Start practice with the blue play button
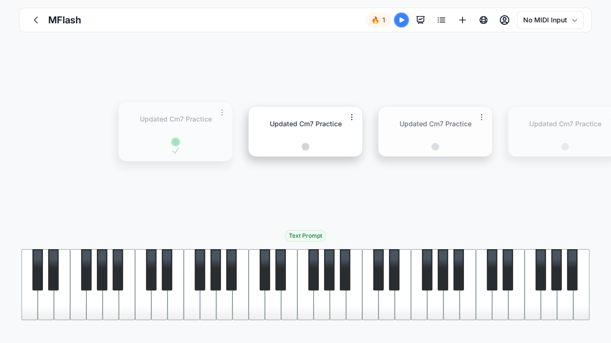Viewport: 611px width, 343px height. click(401, 20)
